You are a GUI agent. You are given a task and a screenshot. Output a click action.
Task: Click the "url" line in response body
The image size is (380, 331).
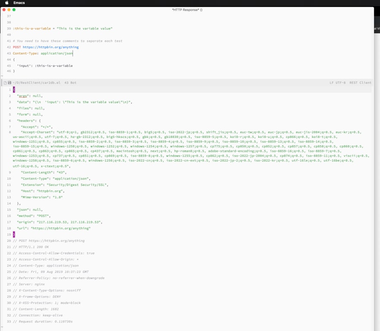click(54, 228)
